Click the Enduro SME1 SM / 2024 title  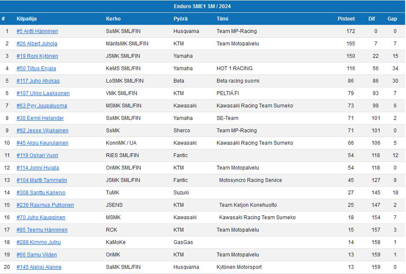click(x=202, y=6)
